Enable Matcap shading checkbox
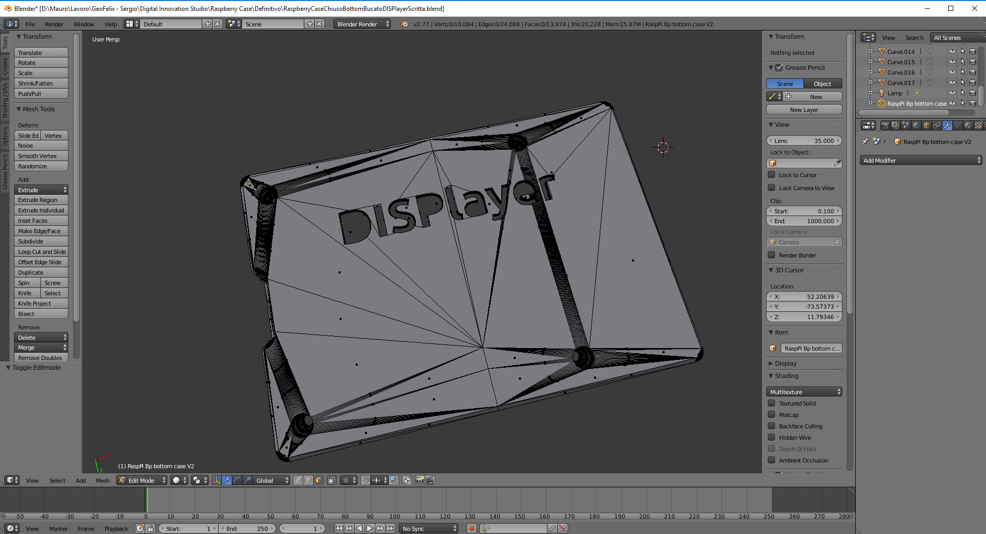 771,414
